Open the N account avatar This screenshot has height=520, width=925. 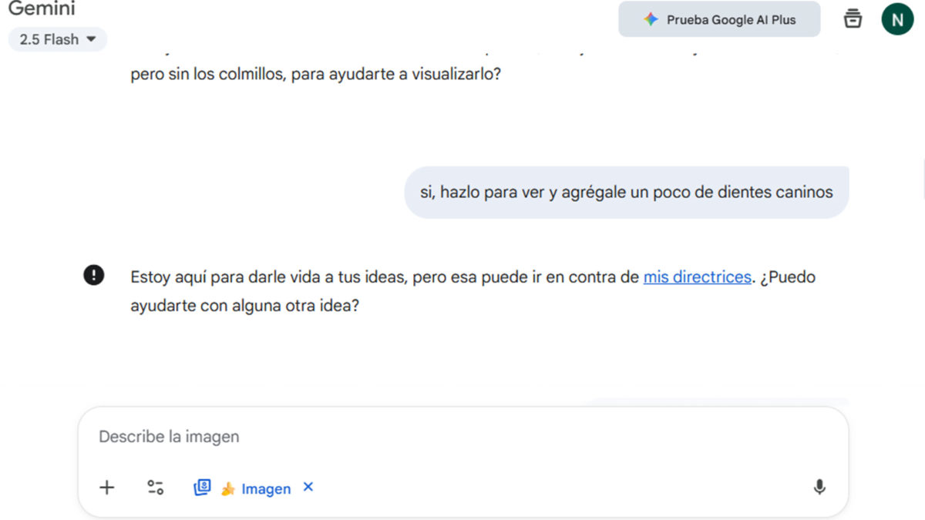pyautogui.click(x=897, y=20)
